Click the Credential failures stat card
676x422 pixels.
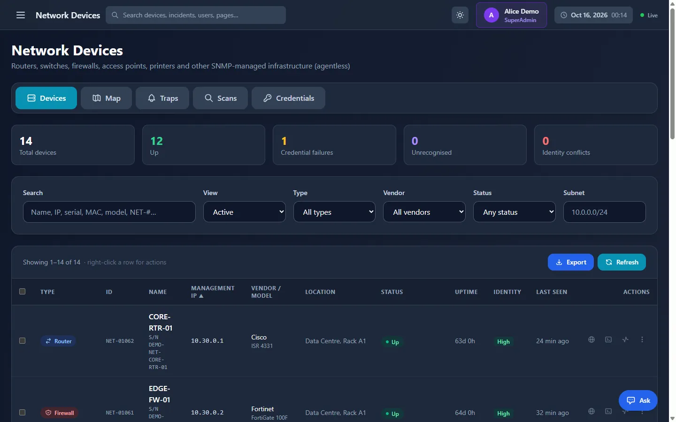[x=334, y=145]
